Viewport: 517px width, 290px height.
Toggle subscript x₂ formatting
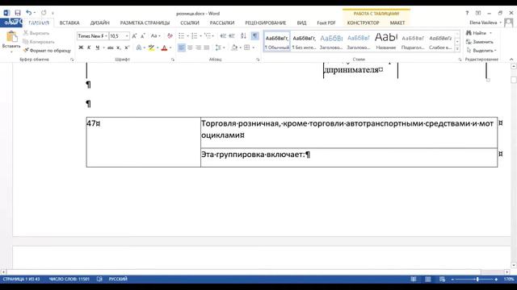click(119, 48)
